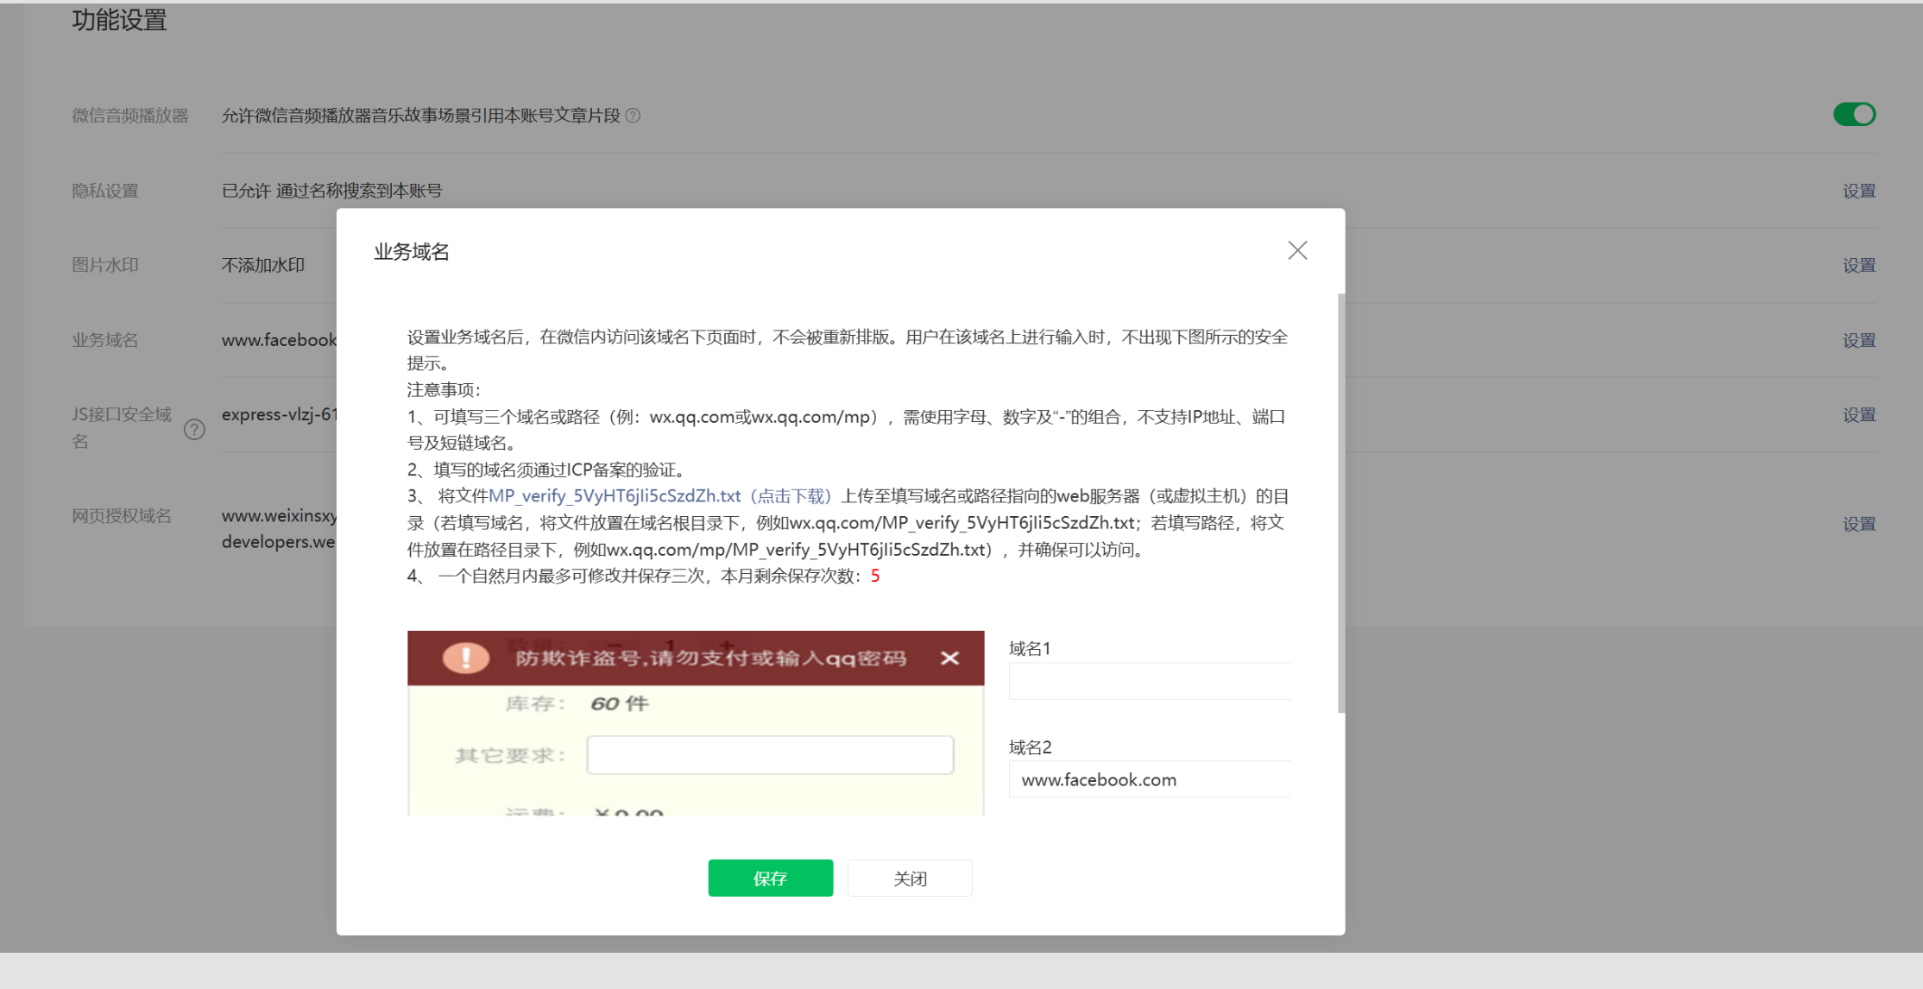Click the 功能设置 section heading

pyautogui.click(x=119, y=20)
